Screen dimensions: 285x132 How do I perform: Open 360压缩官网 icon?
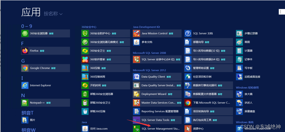[85, 77]
